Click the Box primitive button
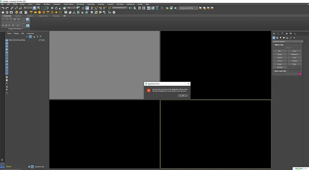This screenshot has width=309, height=170. click(x=280, y=51)
